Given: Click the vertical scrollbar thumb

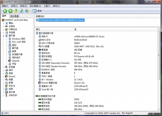Looking at the screenshot, I should (159, 55).
